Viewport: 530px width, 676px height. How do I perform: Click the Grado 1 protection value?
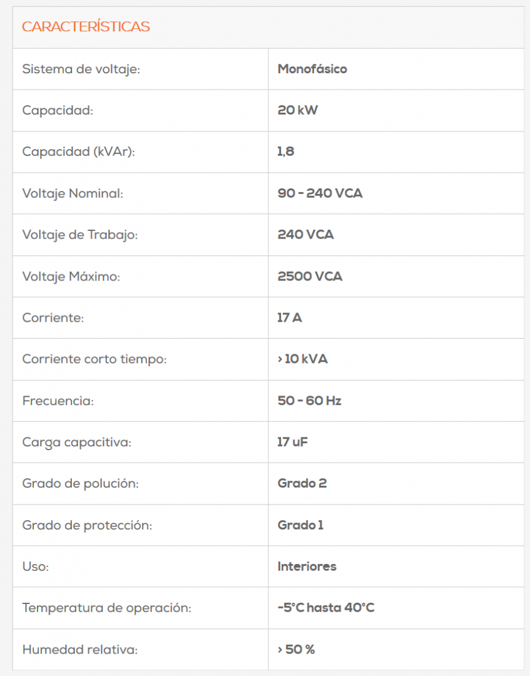pos(300,525)
